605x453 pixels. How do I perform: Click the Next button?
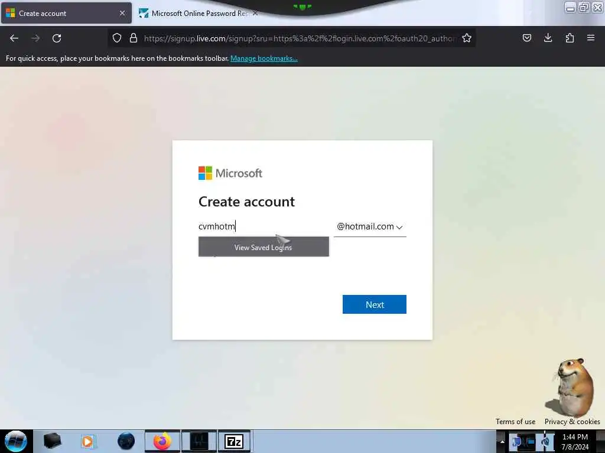click(374, 304)
